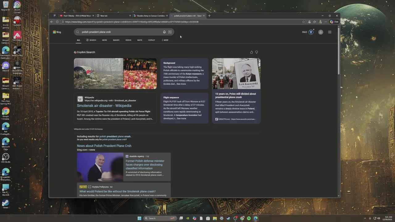
Task: Open OBS Studio desktop shortcut
Action: (x=6, y=158)
